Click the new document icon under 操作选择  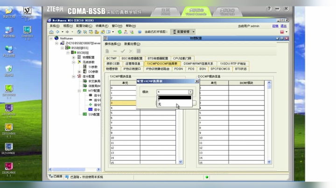pos(107,51)
